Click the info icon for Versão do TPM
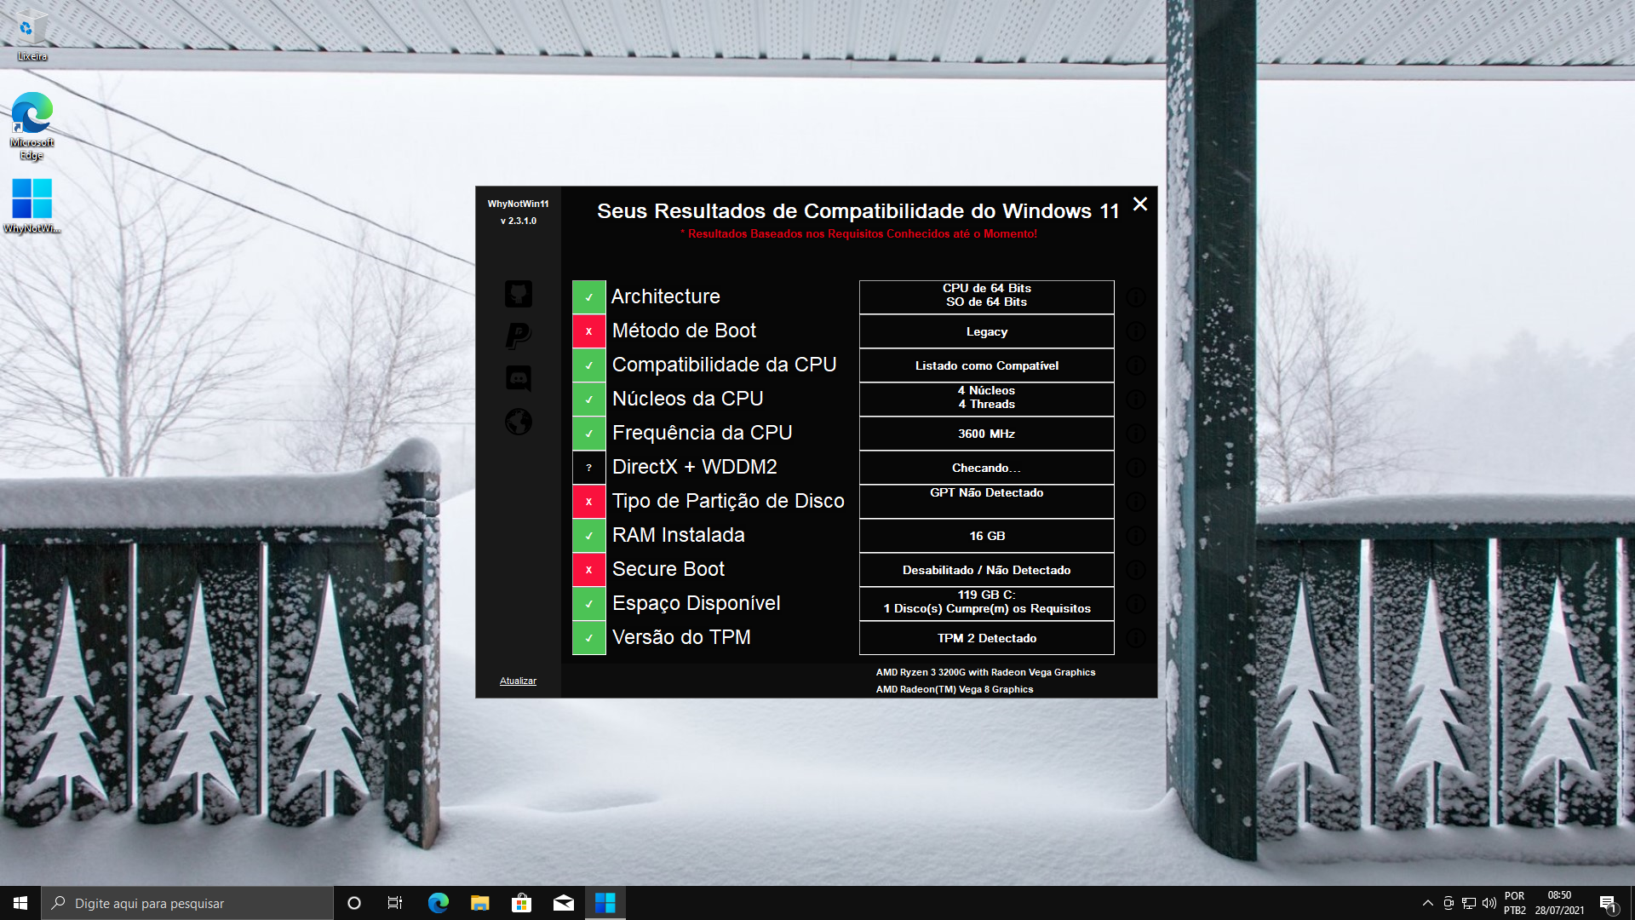Screen dimensions: 1635x920 [1136, 638]
